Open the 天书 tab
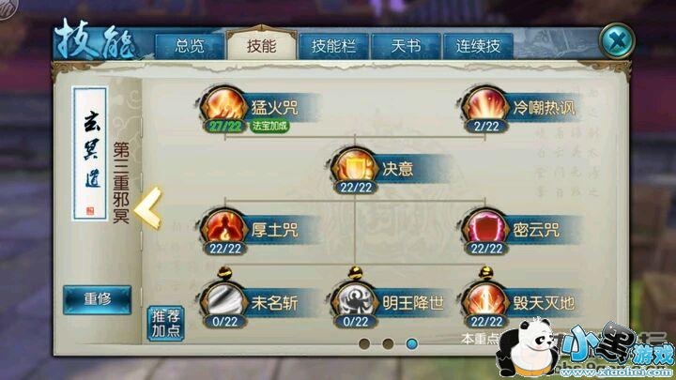This screenshot has width=676, height=380. tap(406, 46)
